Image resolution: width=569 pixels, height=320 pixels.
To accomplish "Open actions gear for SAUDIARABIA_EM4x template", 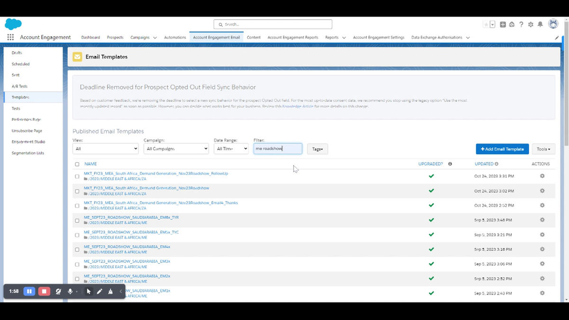I will 542,249.
